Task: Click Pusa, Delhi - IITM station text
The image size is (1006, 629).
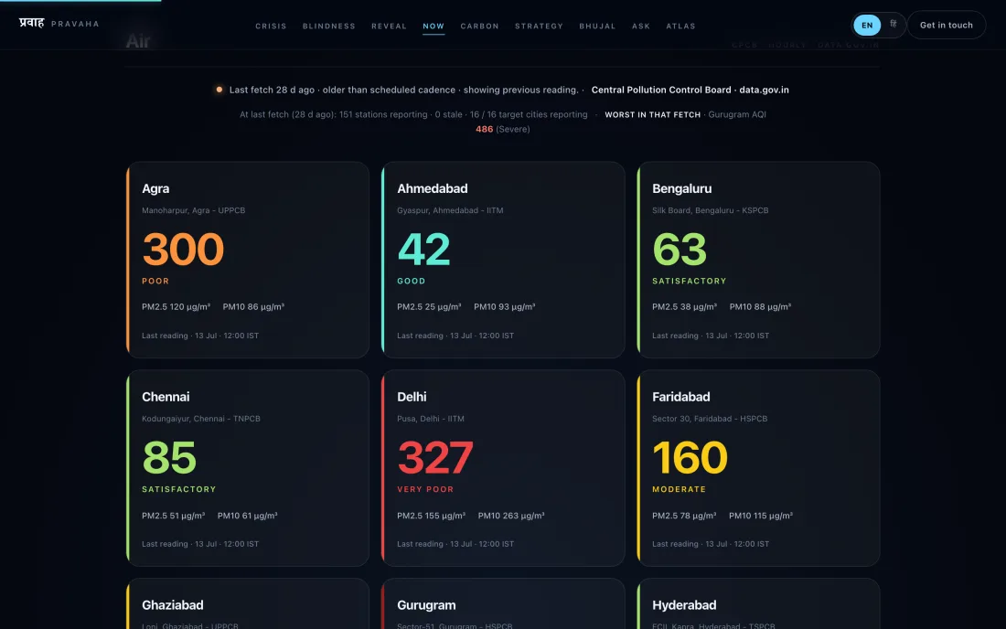Action: pos(431,419)
